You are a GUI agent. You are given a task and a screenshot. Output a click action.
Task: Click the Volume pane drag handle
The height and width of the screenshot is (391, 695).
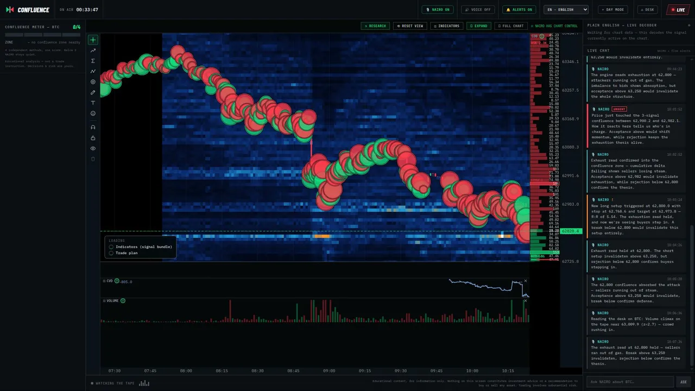pyautogui.click(x=104, y=300)
